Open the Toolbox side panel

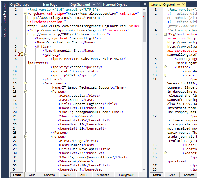[x=5, y=32]
